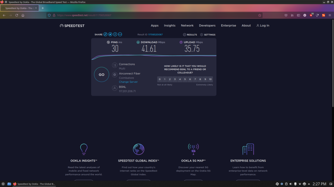
Task: Rate BSNL recommendation score 9
Action: tap(205, 79)
